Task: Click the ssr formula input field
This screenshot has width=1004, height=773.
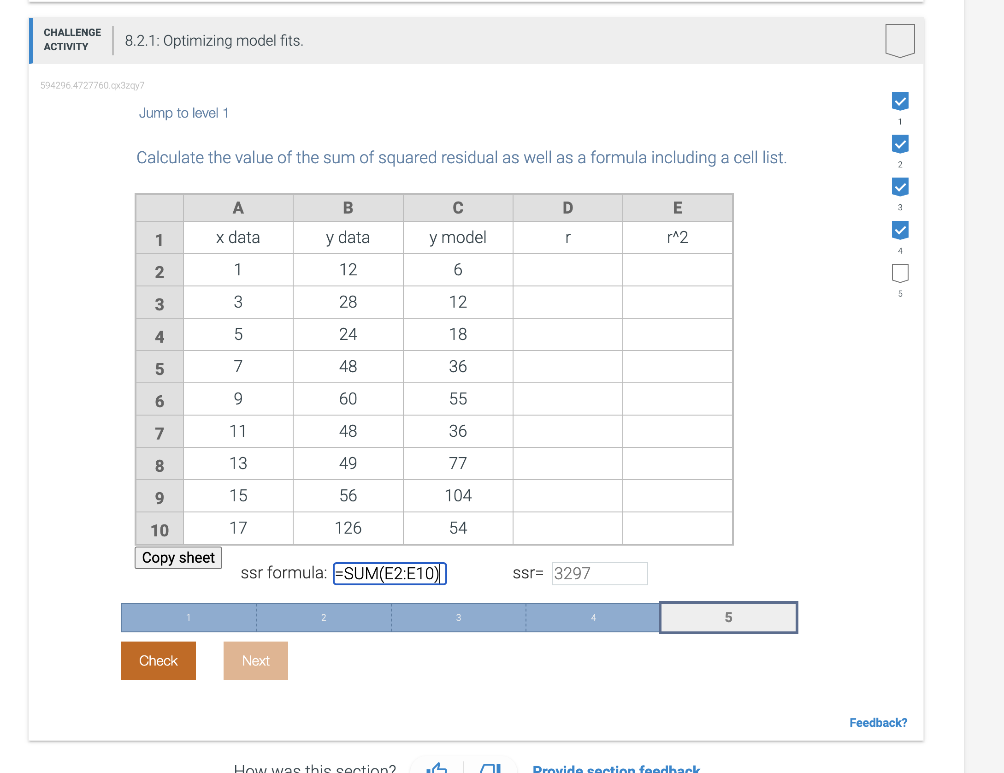Action: point(390,573)
